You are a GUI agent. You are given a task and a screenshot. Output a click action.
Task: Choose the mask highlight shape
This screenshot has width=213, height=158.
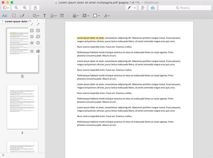coord(32,51)
